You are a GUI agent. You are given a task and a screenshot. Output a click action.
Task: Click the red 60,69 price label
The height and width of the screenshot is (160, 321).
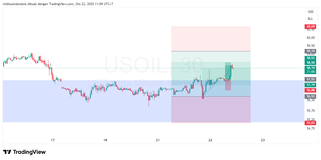[311, 26]
